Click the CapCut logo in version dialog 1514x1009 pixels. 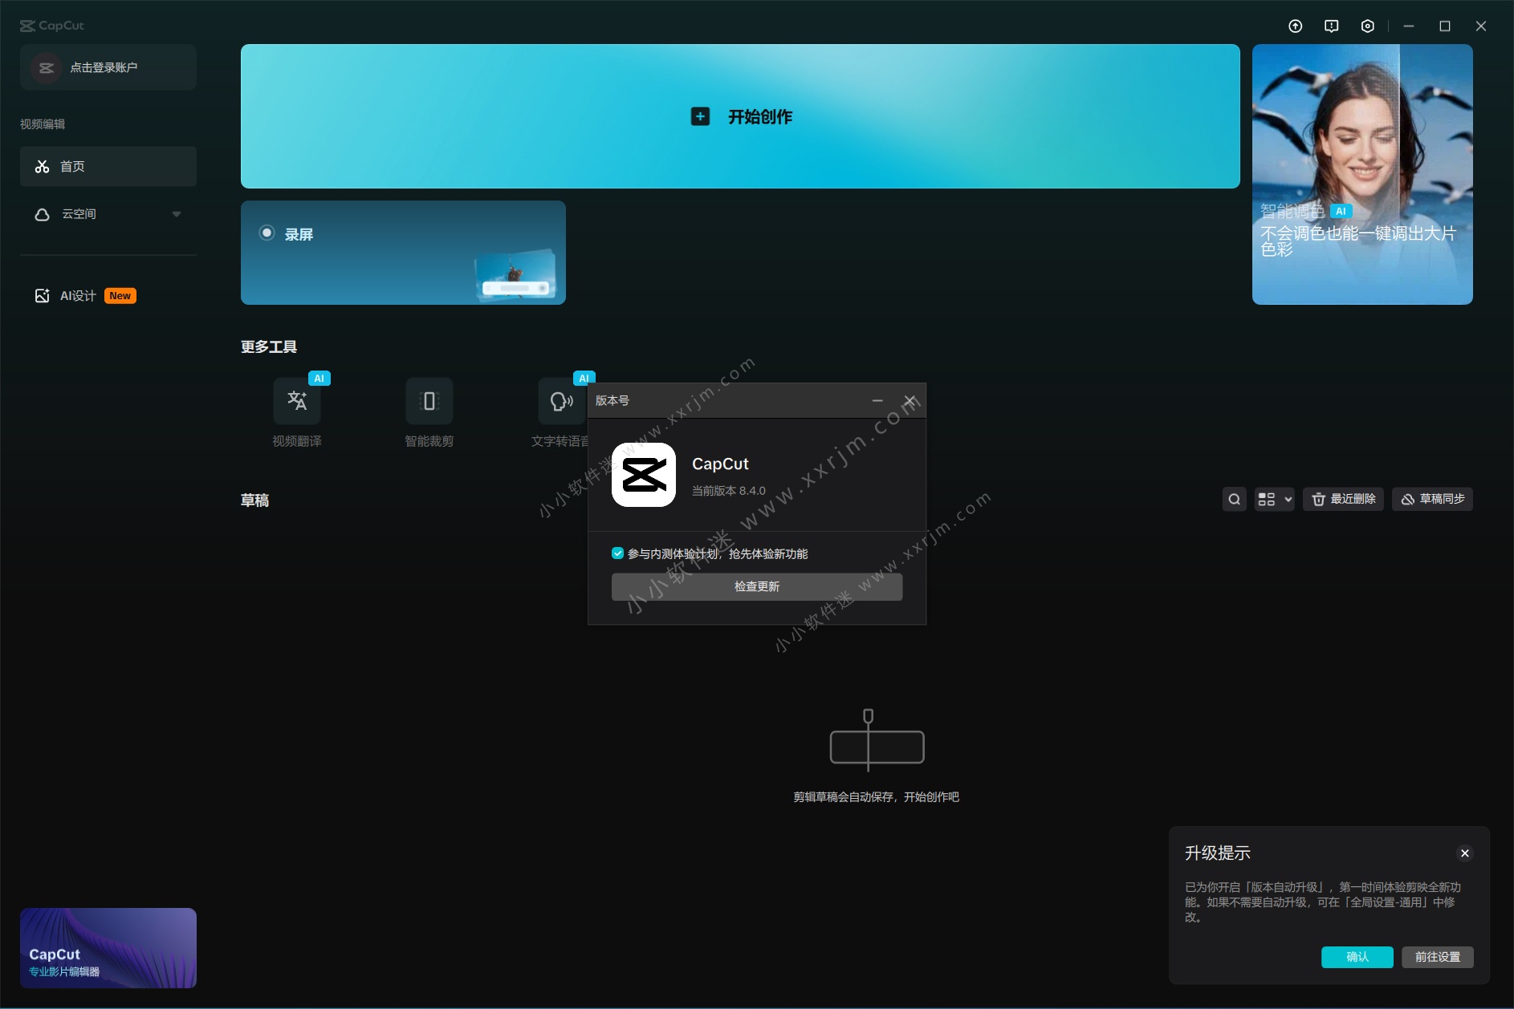coord(644,475)
